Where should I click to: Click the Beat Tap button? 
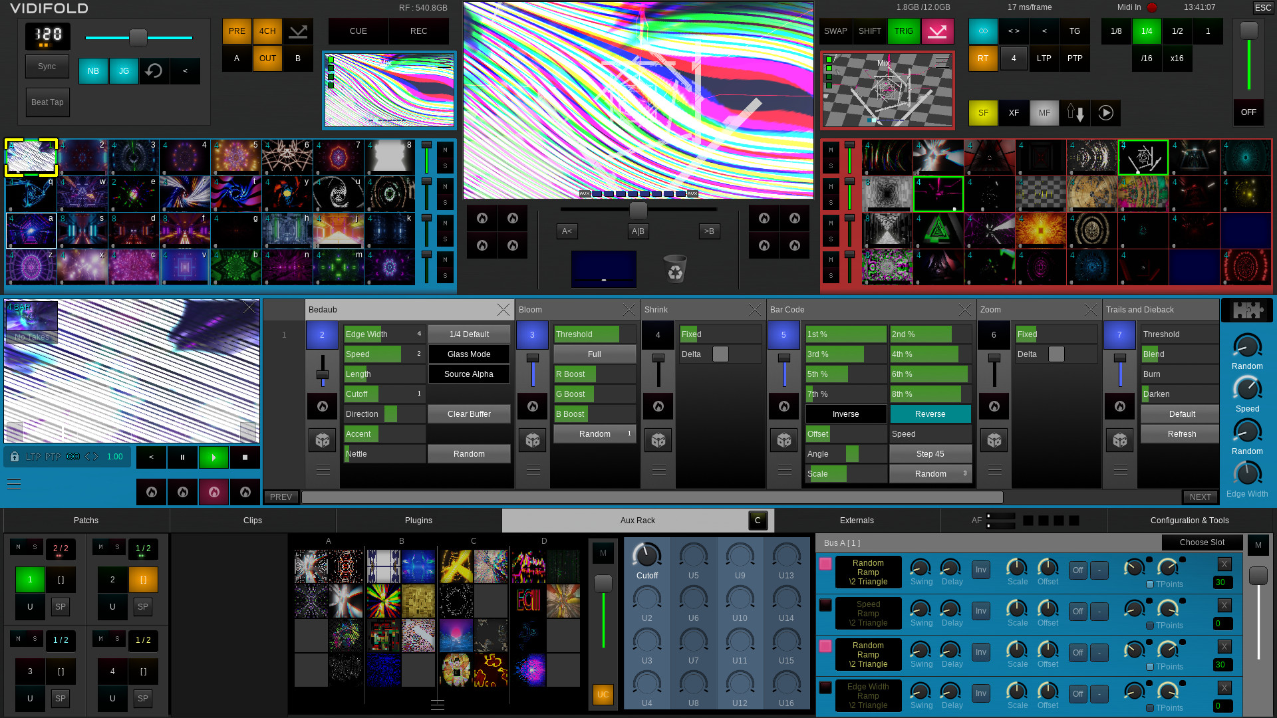(47, 102)
